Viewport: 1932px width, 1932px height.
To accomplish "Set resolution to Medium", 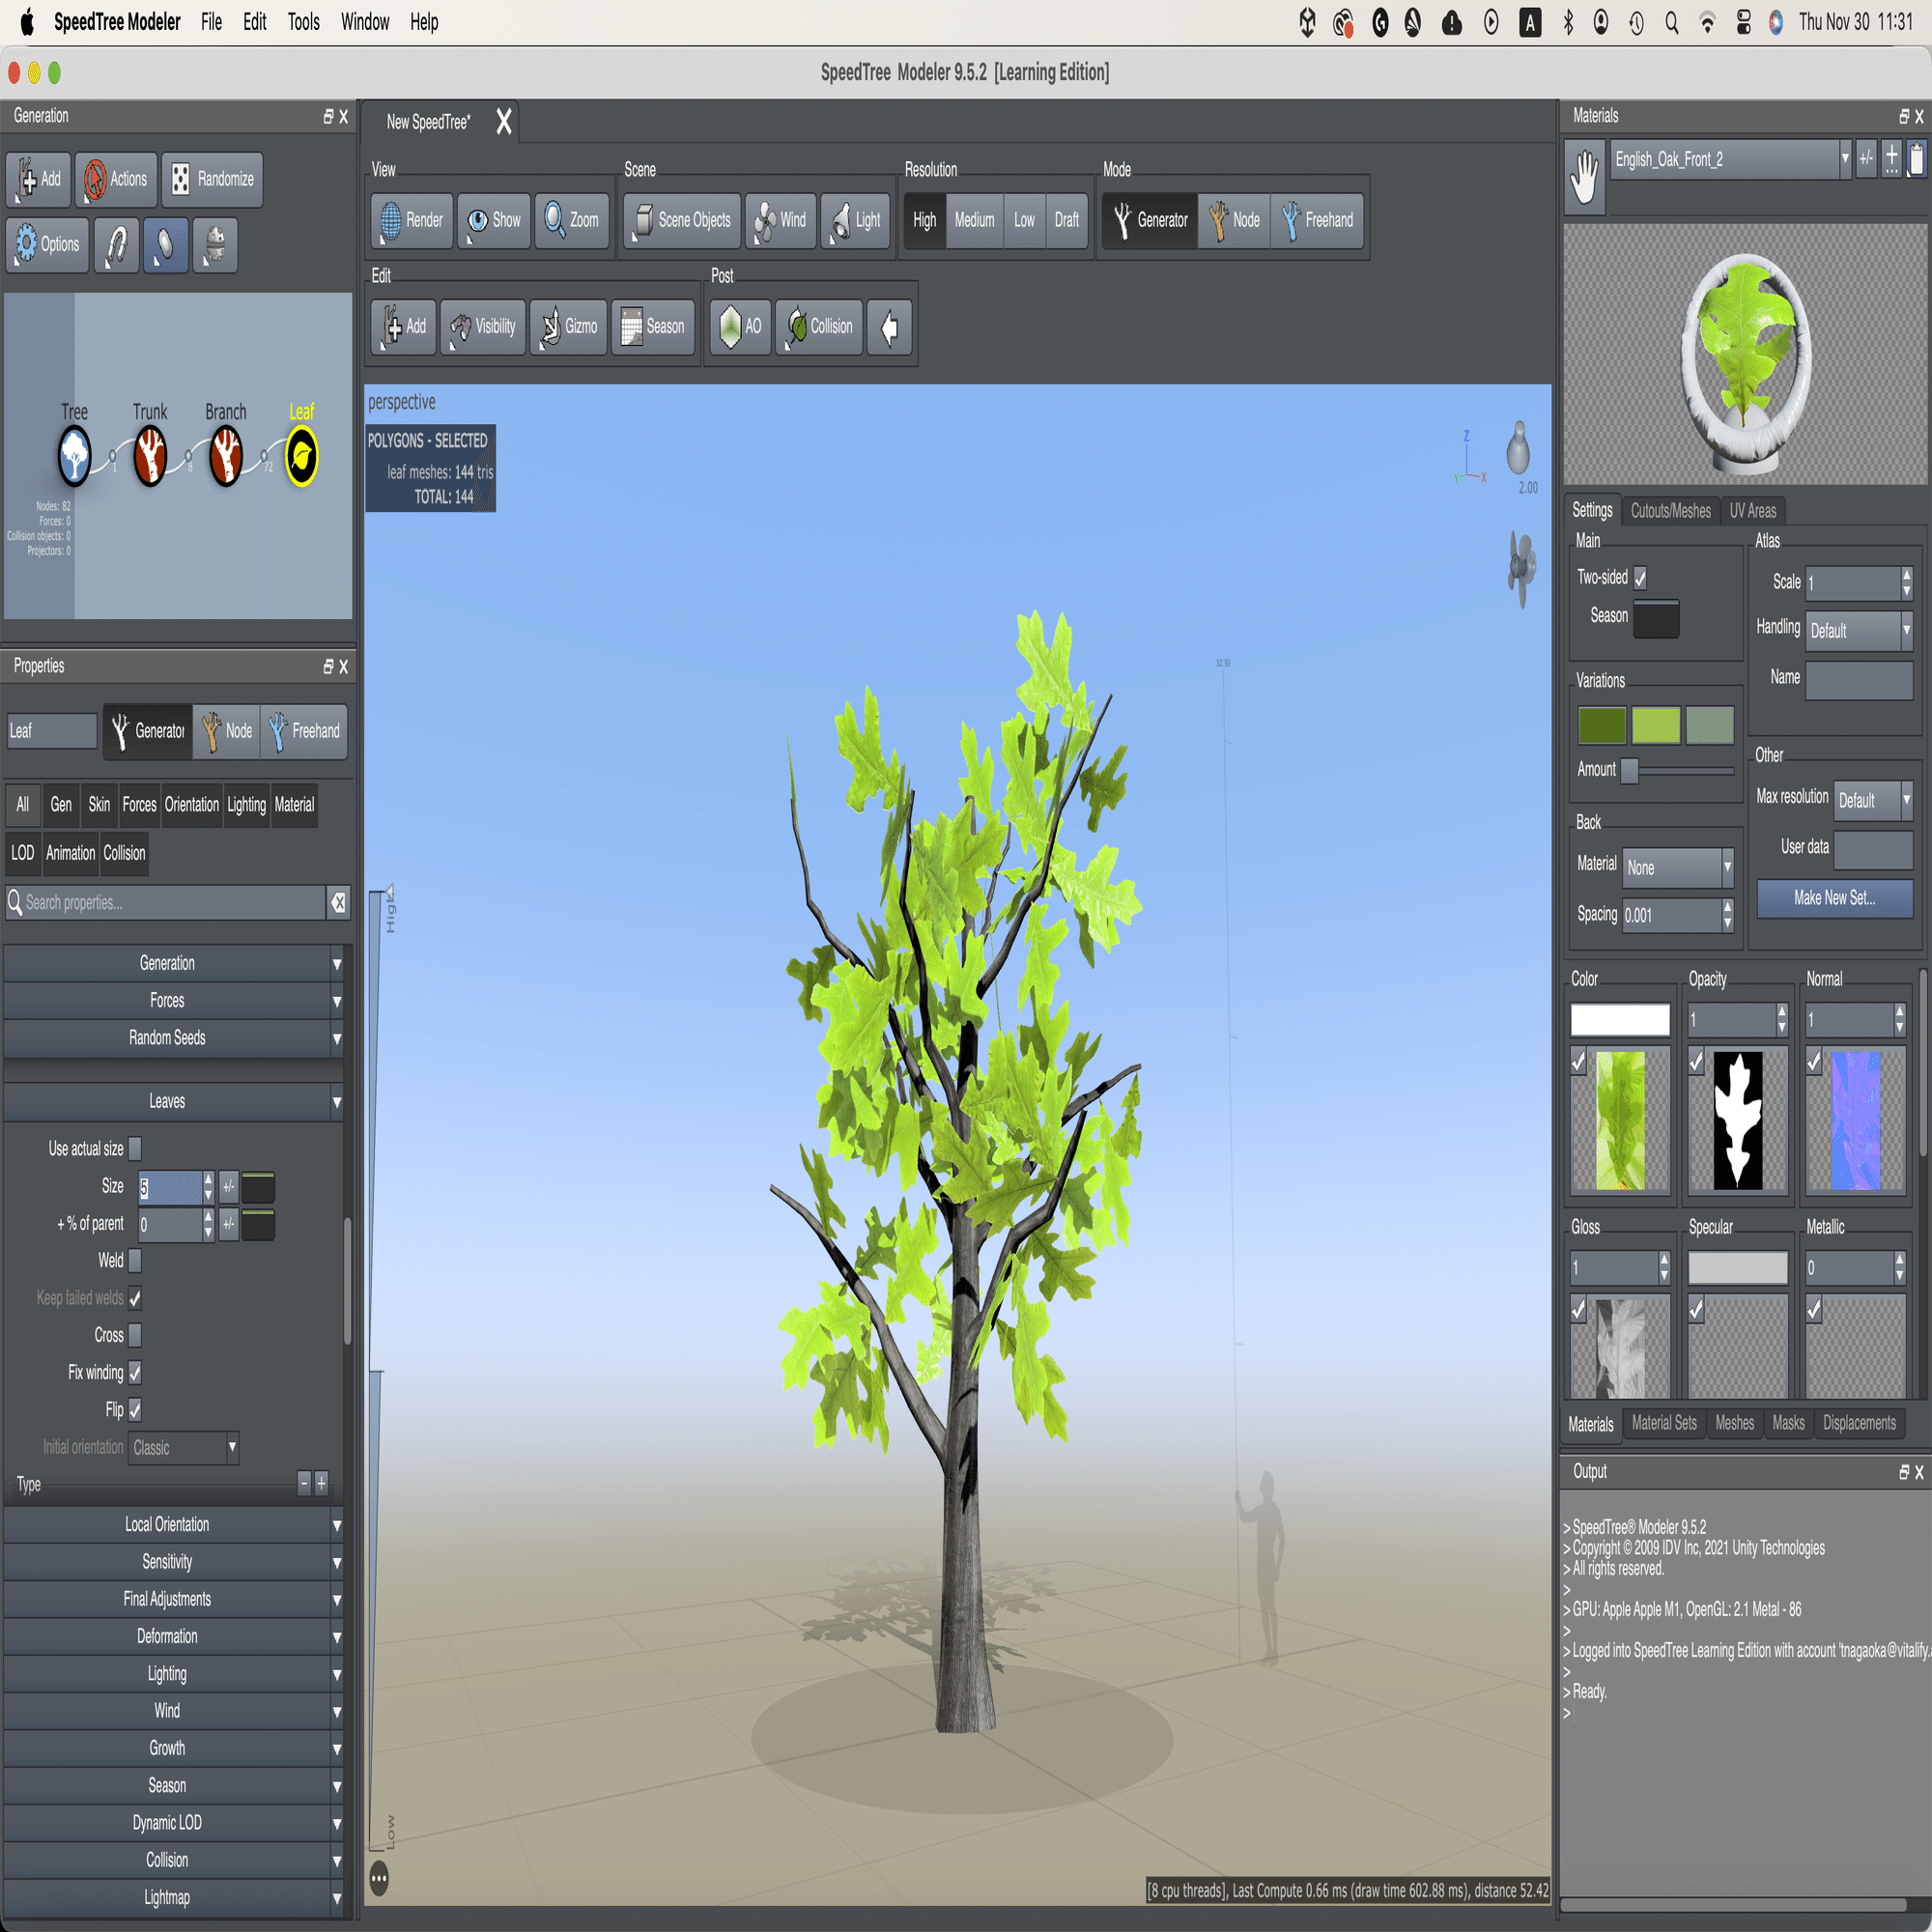I will tap(974, 220).
